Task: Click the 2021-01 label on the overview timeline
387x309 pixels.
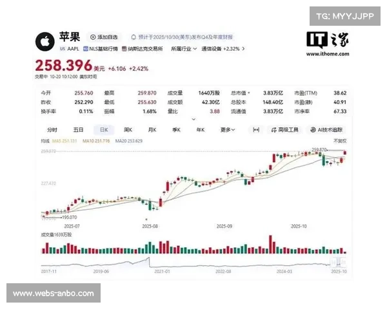Action: click(x=162, y=271)
